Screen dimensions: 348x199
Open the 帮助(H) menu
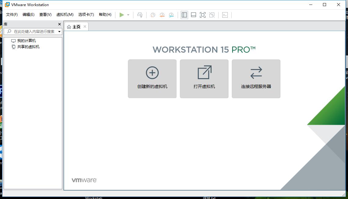105,14
